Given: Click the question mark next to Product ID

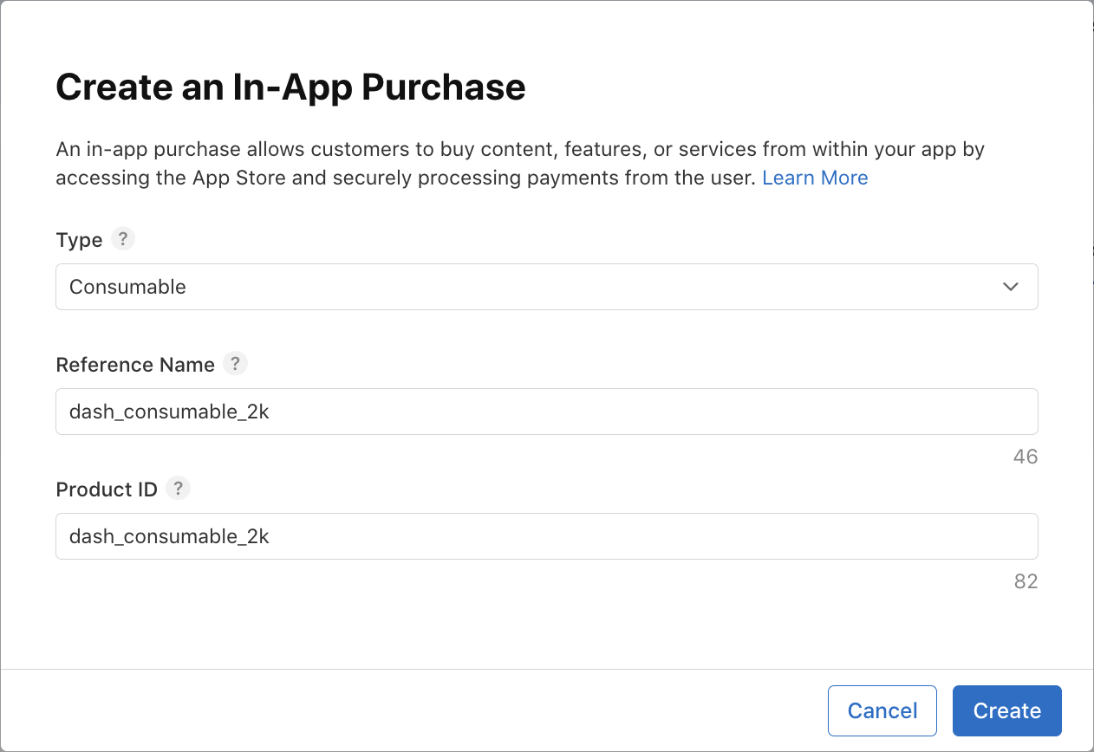Looking at the screenshot, I should 178,489.
